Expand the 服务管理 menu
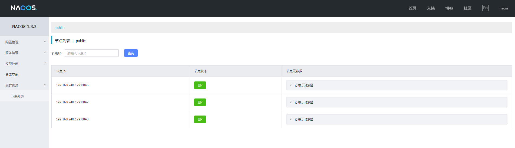Screen dimensions: 515x148 click(x=24, y=53)
